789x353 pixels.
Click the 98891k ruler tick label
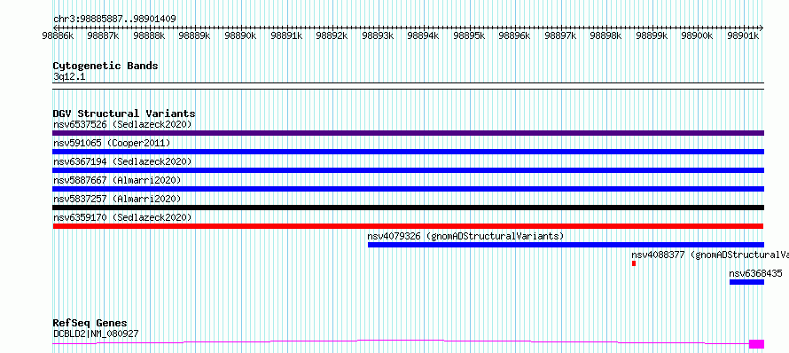click(x=286, y=35)
